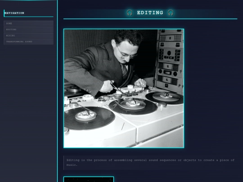Open the Transforming Sound navigation link

pos(28,42)
